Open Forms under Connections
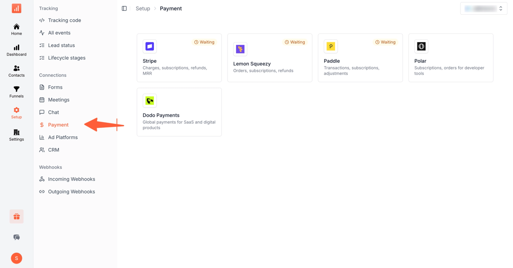 pyautogui.click(x=51, y=87)
